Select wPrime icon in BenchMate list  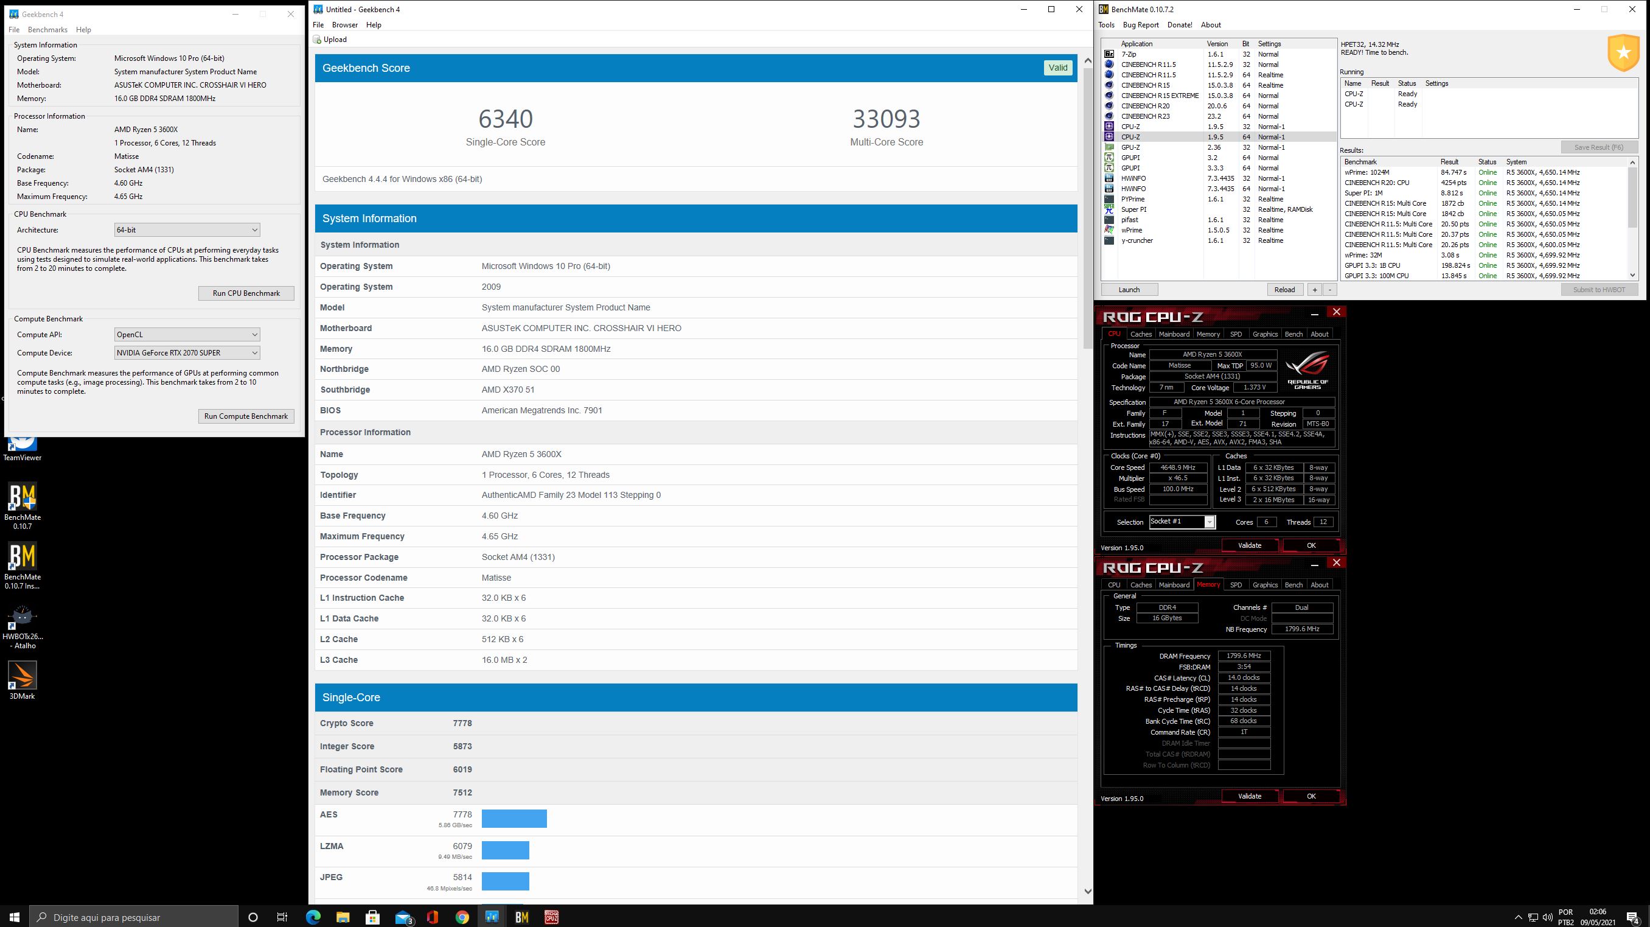1109,230
